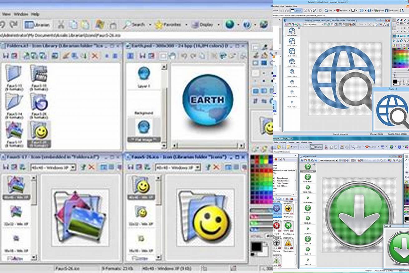Open the Librarian menu in the Project2 window
Image resolution: width=409 pixels, height=273 pixels.
pyautogui.click(x=283, y=142)
